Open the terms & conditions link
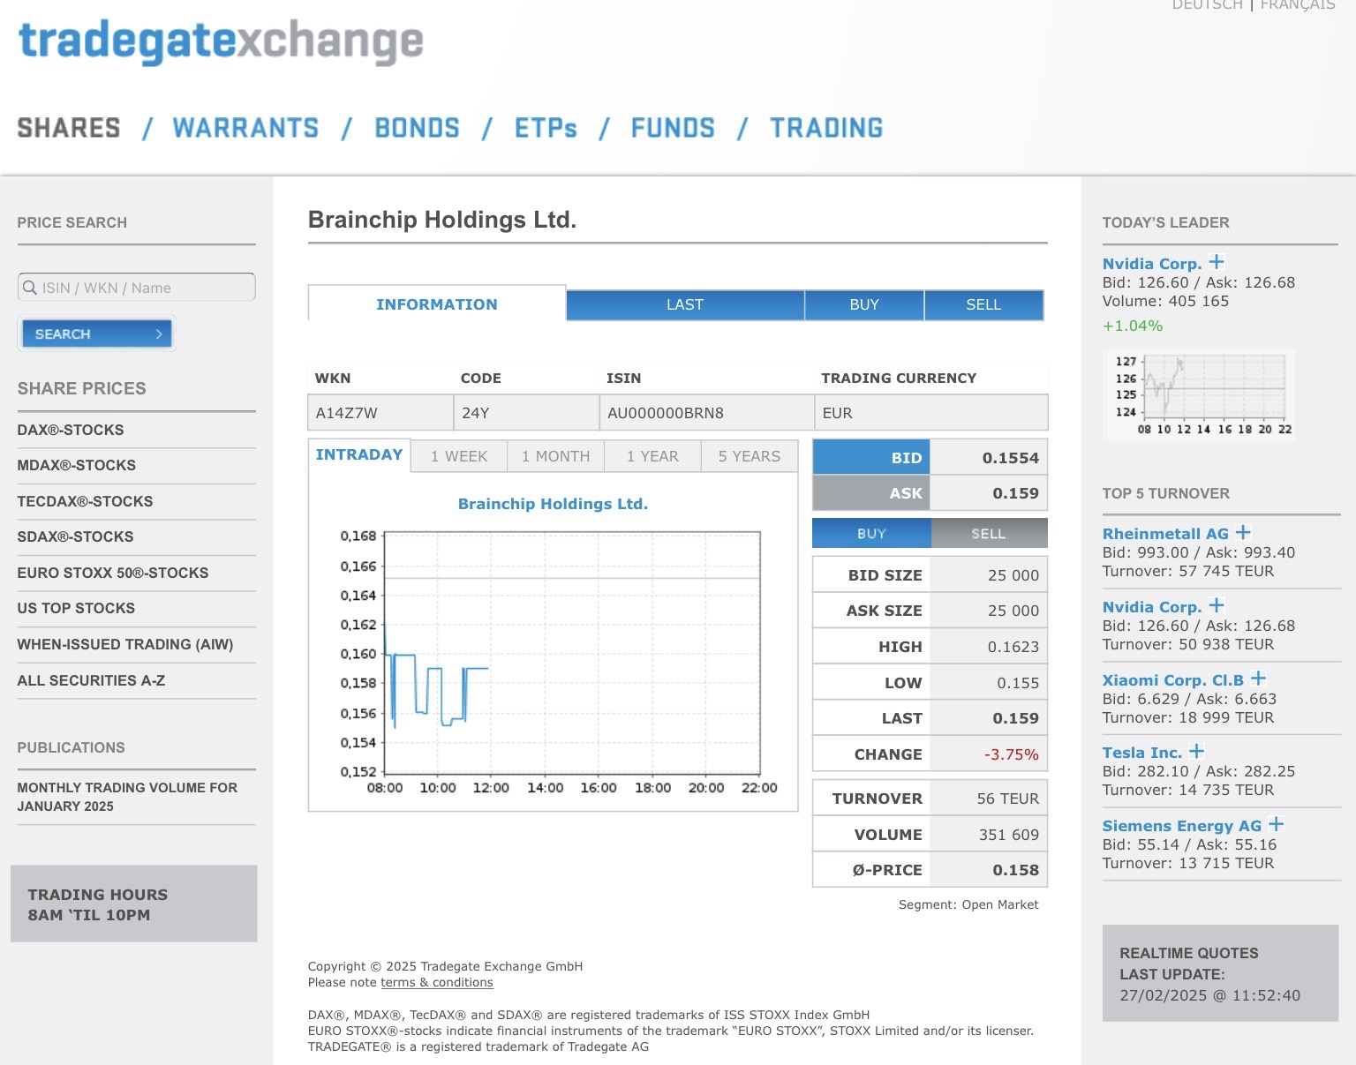This screenshot has width=1356, height=1065. [436, 982]
